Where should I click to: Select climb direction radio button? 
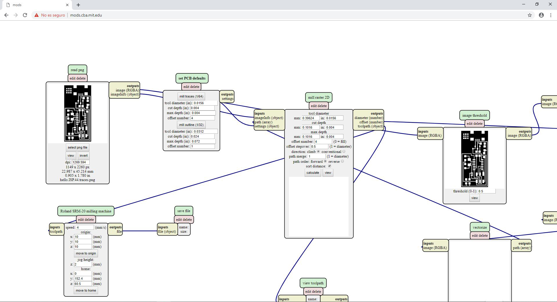318,151
